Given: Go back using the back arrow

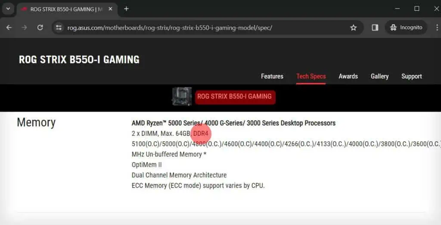Looking at the screenshot, I should (9, 28).
